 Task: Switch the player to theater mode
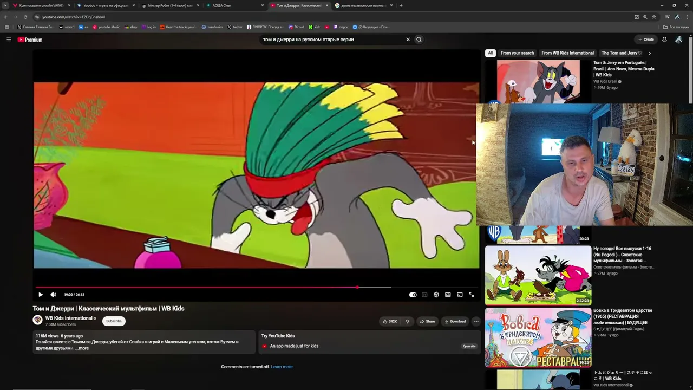448,295
